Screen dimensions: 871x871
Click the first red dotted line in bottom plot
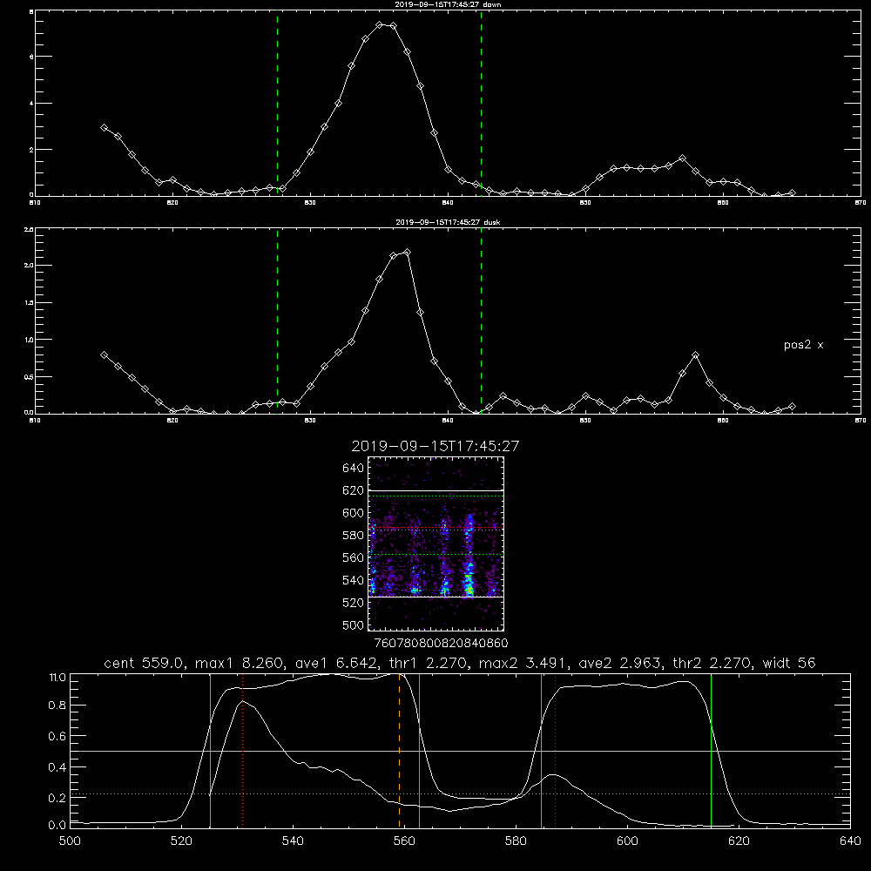243,751
